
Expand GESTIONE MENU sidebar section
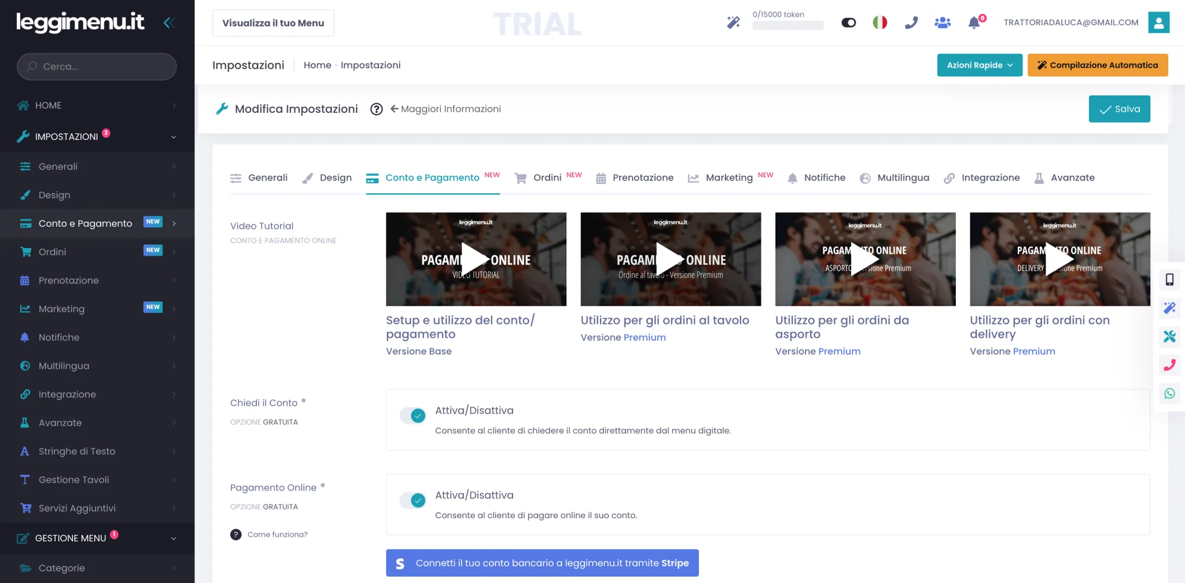pyautogui.click(x=174, y=538)
